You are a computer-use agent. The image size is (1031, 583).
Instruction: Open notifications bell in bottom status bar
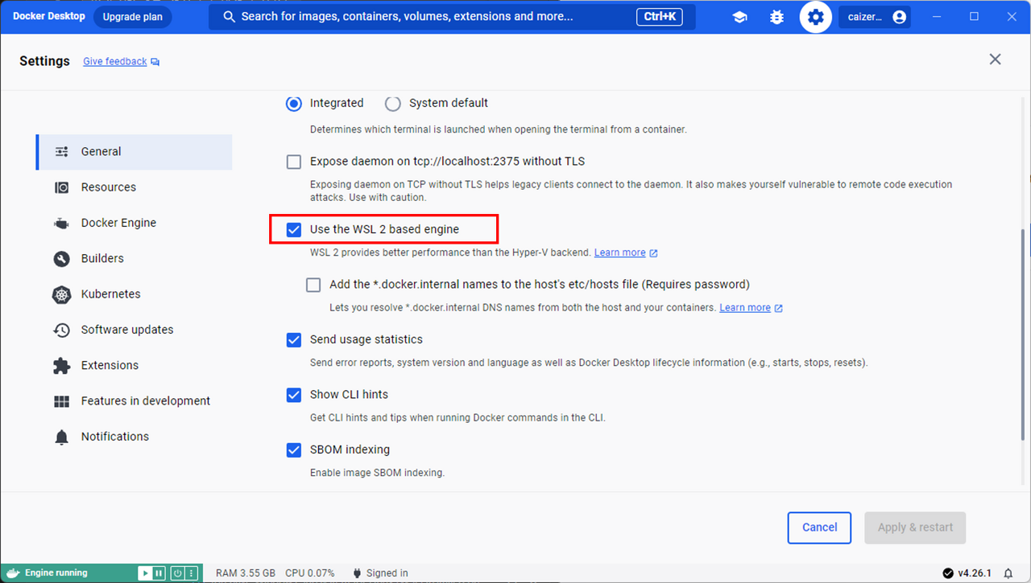click(1008, 573)
